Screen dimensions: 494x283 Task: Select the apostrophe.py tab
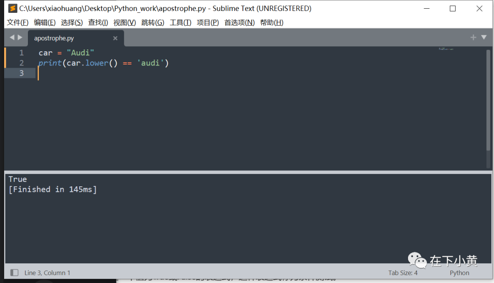pos(75,38)
